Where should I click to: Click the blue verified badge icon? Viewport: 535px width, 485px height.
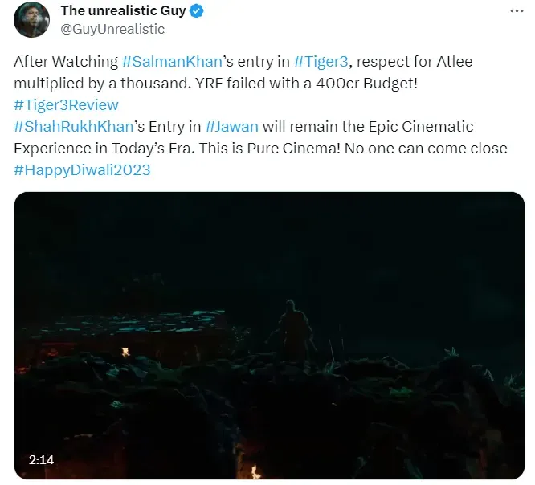[197, 11]
